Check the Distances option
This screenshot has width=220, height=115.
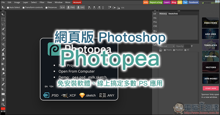(46, 7)
